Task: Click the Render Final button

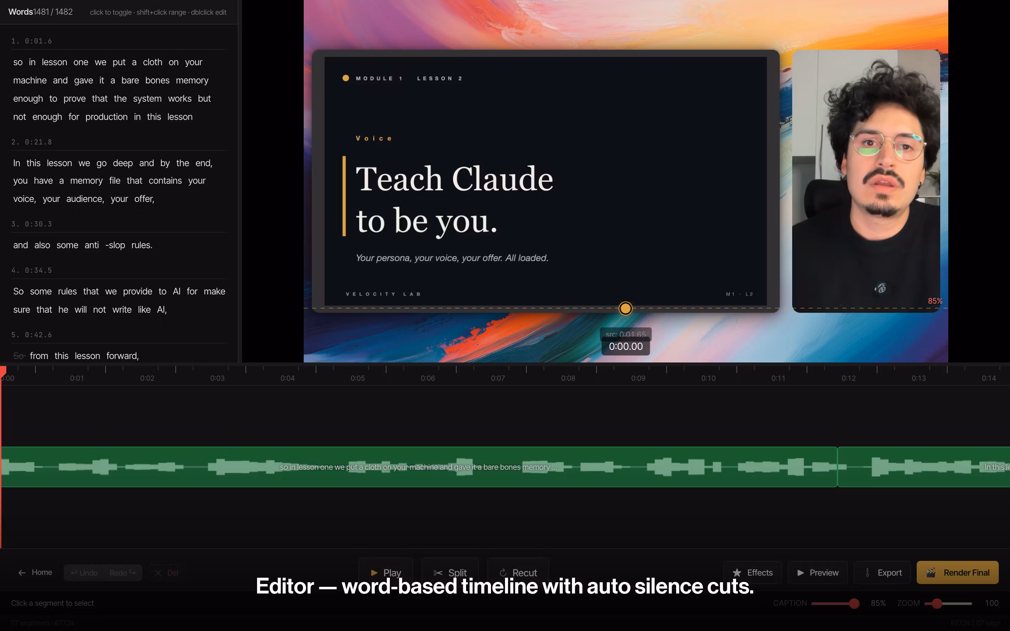Action: tap(957, 572)
